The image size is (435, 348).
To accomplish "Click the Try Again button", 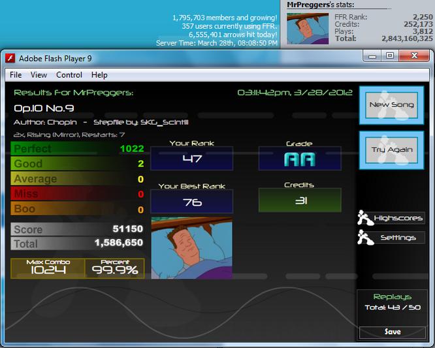I will coord(391,150).
